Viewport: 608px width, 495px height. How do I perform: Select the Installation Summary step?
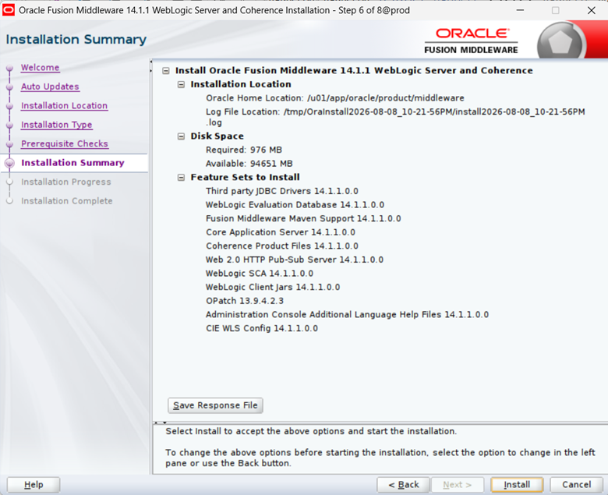72,163
